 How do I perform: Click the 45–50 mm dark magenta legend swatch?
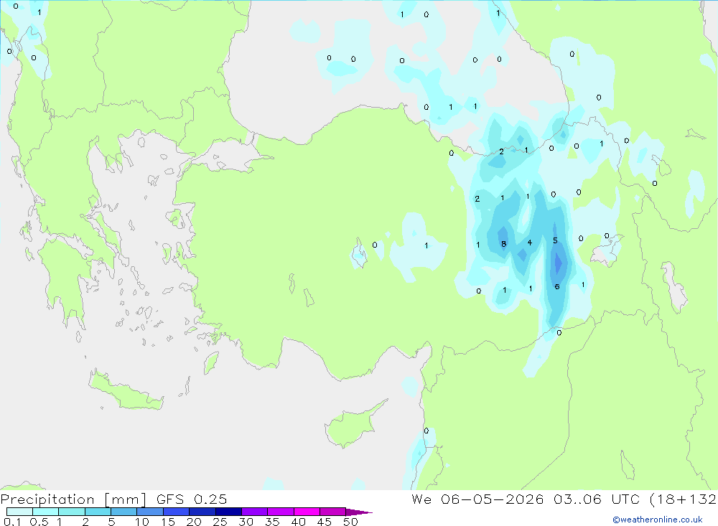pos(333,512)
